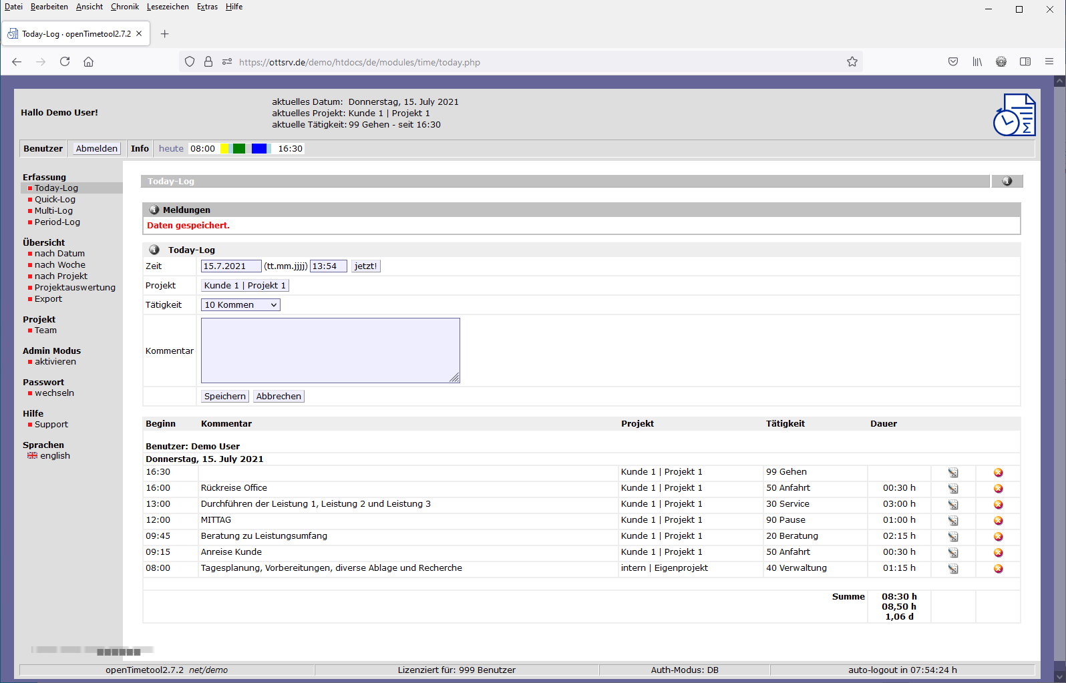
Task: Open the Team project link
Action: point(45,330)
